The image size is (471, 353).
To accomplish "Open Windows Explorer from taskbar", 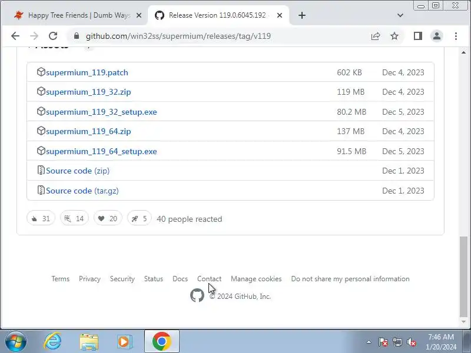I will 89,342.
